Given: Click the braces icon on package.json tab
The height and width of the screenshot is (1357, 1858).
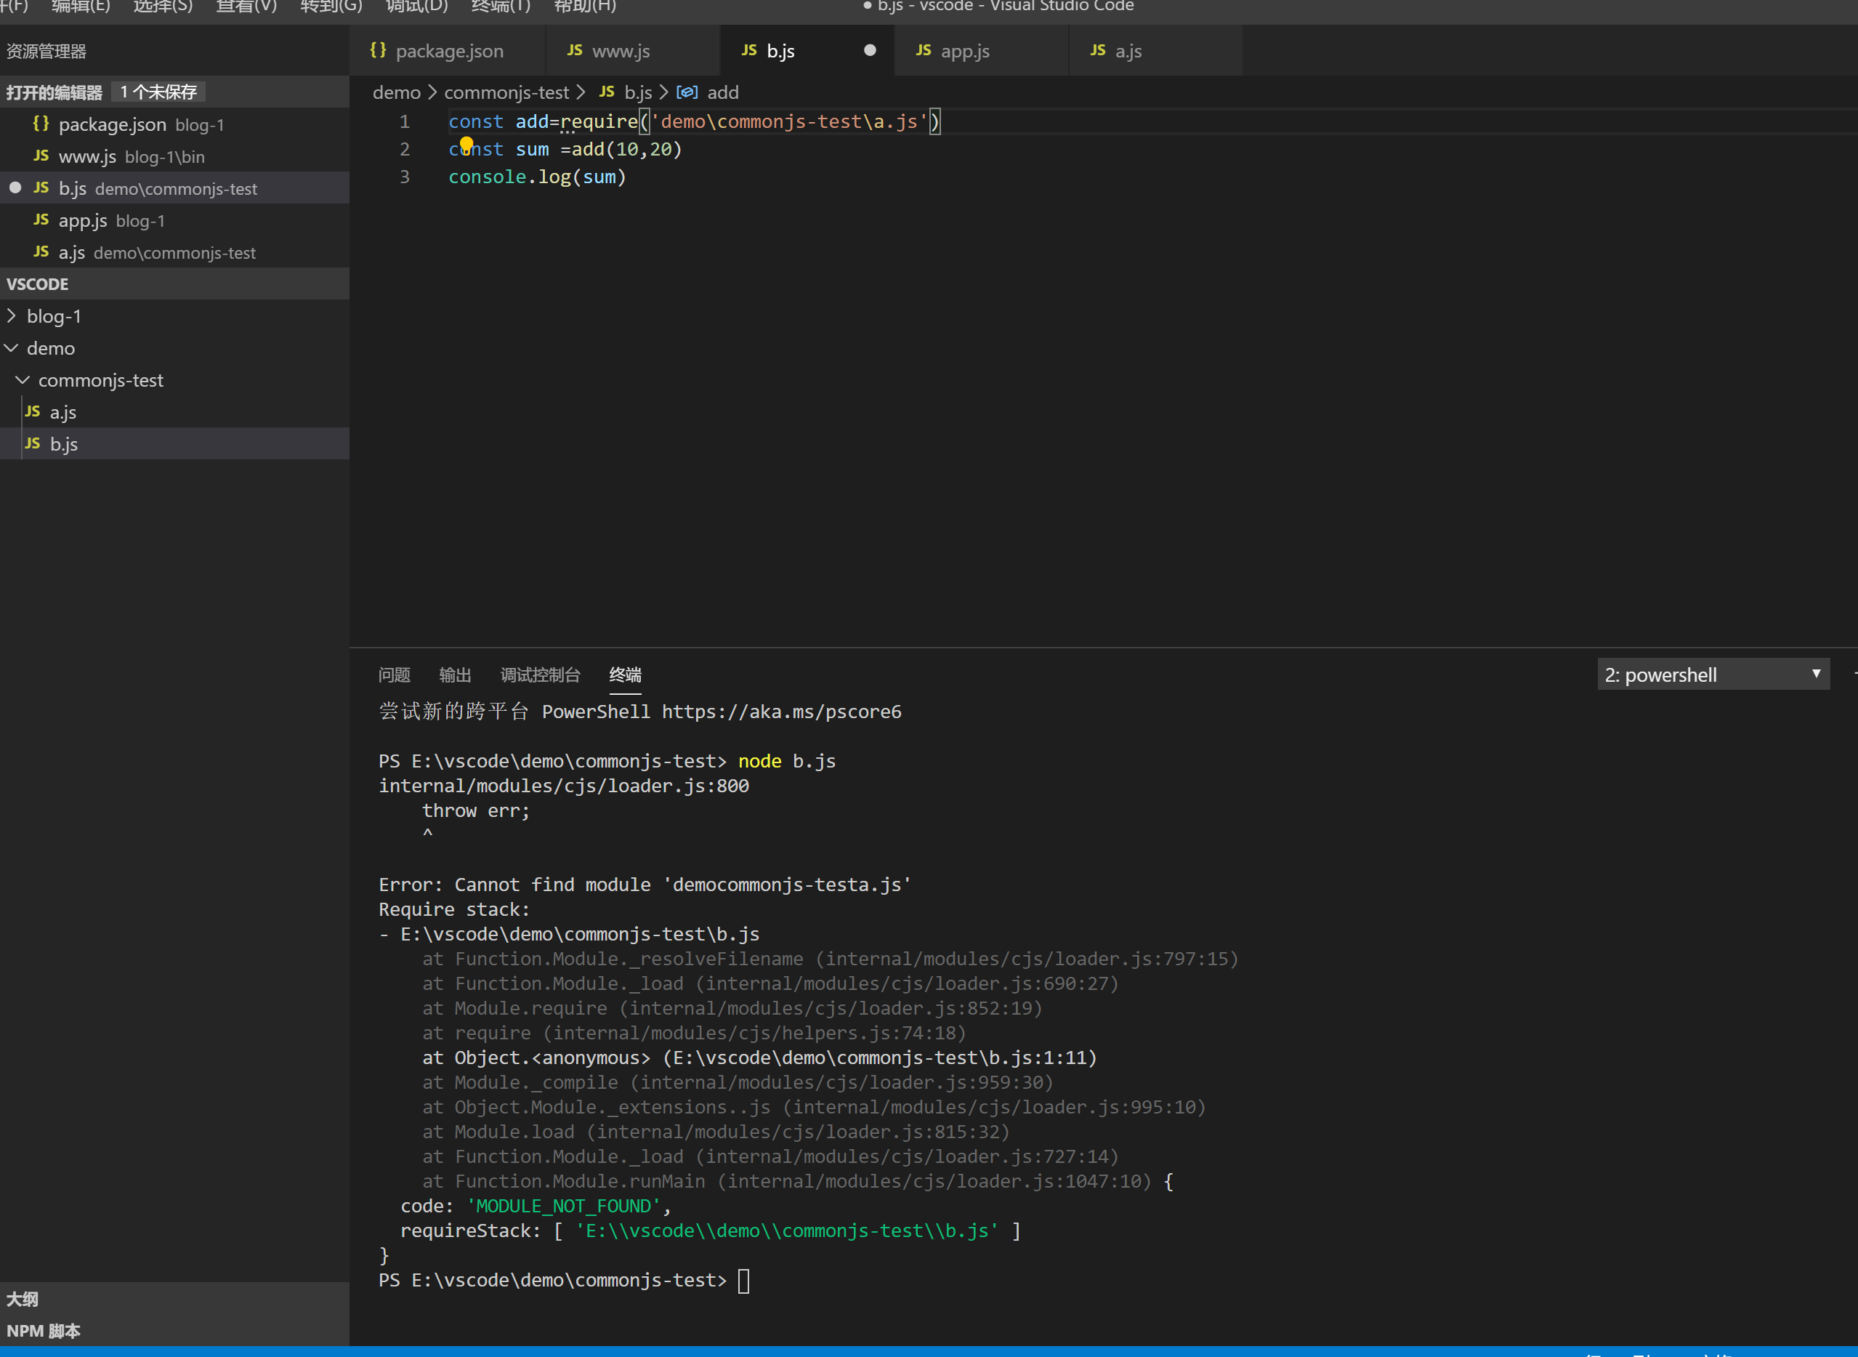Looking at the screenshot, I should [x=378, y=50].
